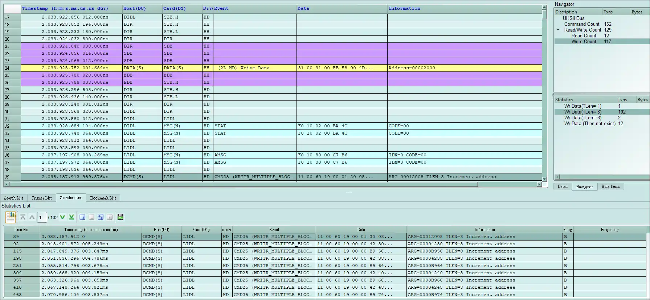Open the Detail tab

563,186
